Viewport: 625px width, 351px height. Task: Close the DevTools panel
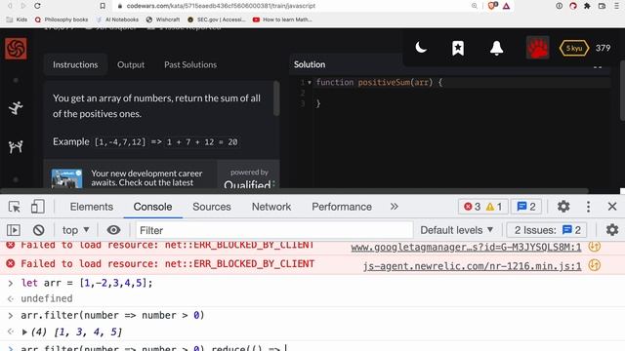(612, 207)
